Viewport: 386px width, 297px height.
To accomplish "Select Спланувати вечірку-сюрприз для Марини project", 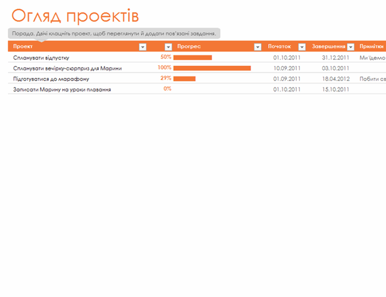I will pyautogui.click(x=67, y=69).
